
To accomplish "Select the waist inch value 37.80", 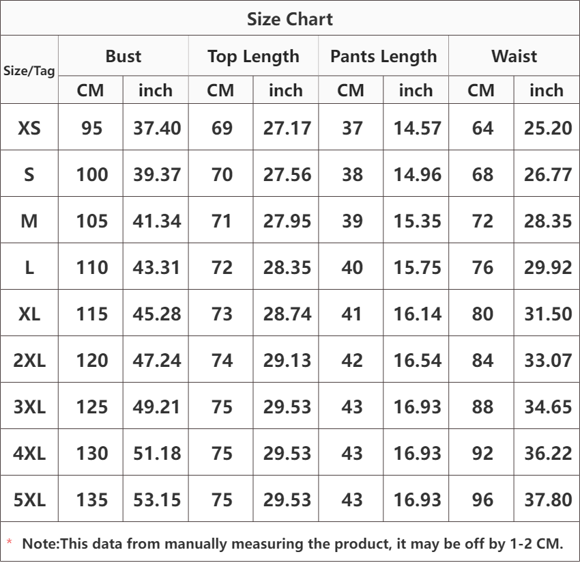I will [x=547, y=500].
